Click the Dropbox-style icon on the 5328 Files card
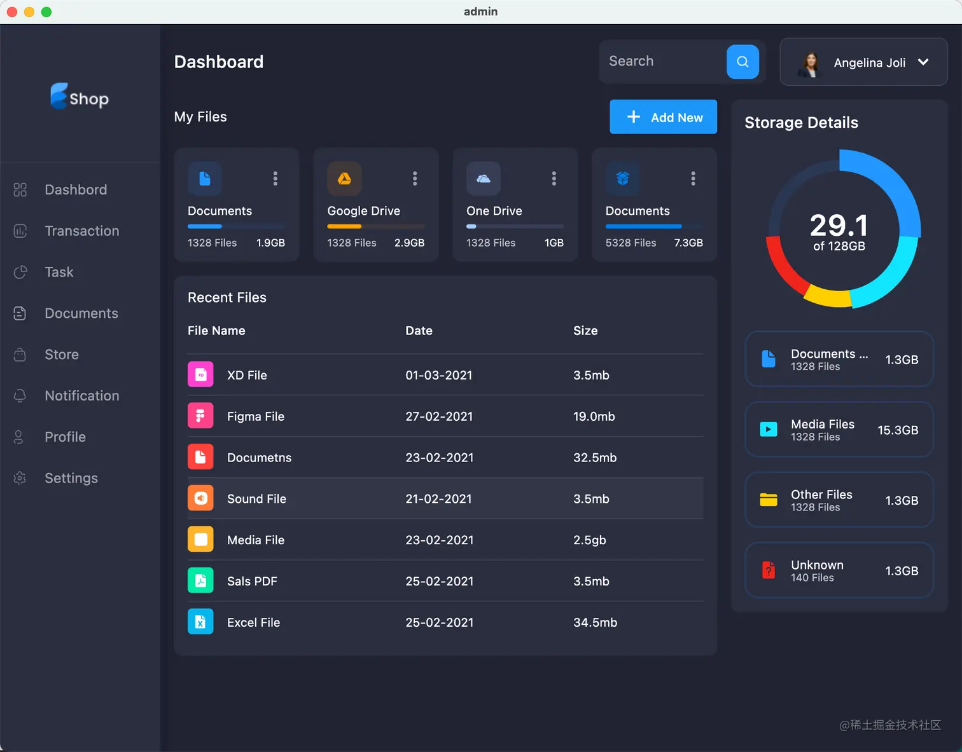Screen dimensions: 962x752 point(622,179)
